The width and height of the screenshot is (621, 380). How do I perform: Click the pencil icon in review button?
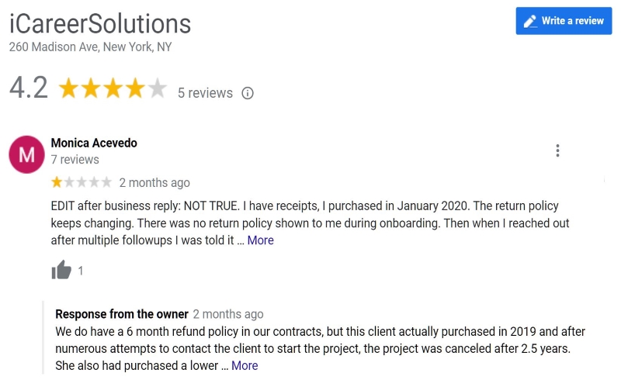point(530,21)
